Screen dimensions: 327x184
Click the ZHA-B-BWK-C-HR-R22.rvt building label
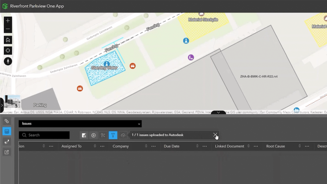tap(259, 76)
